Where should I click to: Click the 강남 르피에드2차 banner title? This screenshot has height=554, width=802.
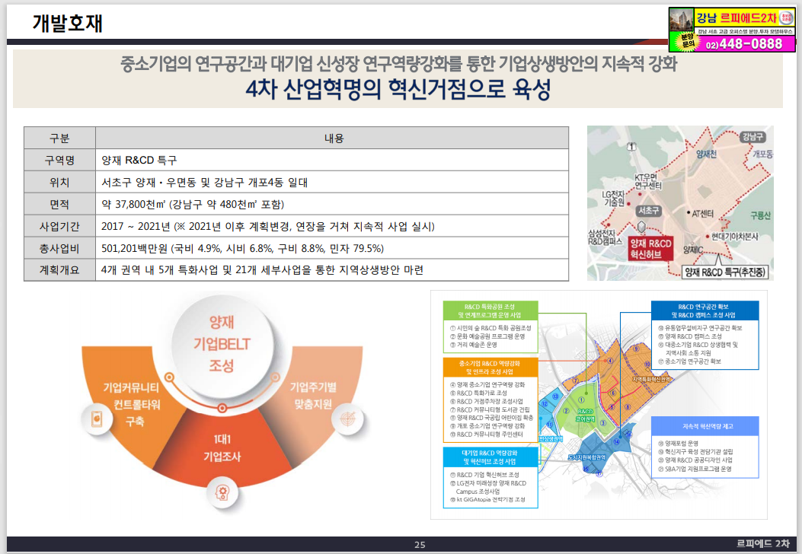tap(737, 18)
